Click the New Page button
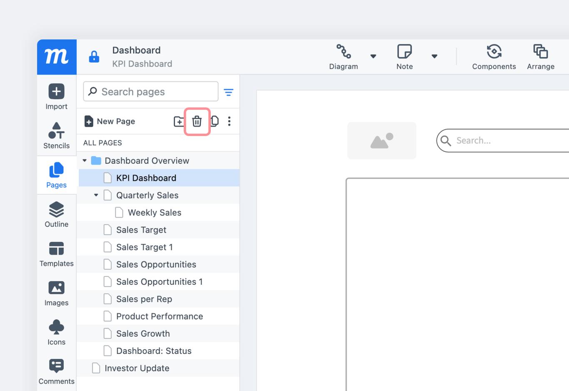Viewport: 569px width, 391px height. (x=110, y=121)
